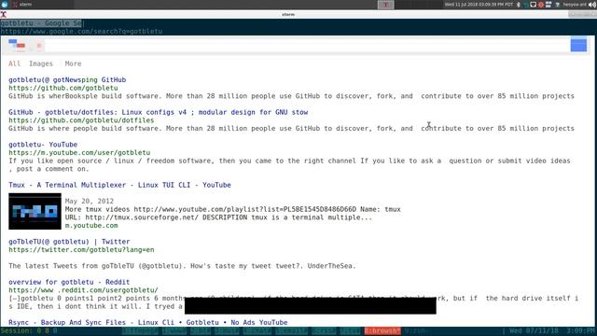Click the May 20, 2012 date text
This screenshot has height=336, width=597.
[x=90, y=202]
